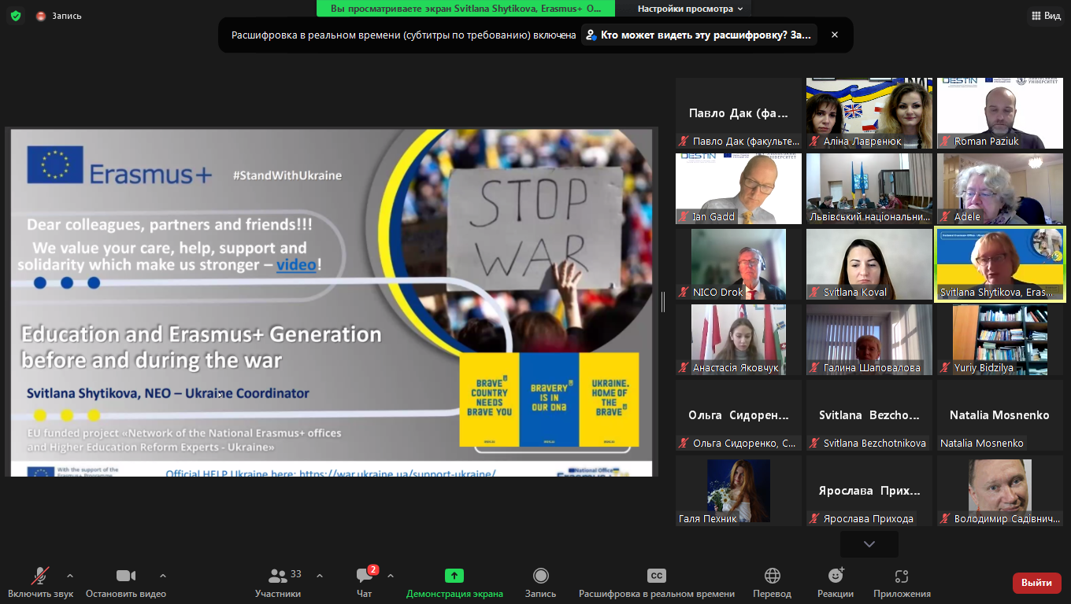Open Настройки просмотра view options dropdown
This screenshot has height=604, width=1071.
pos(691,9)
